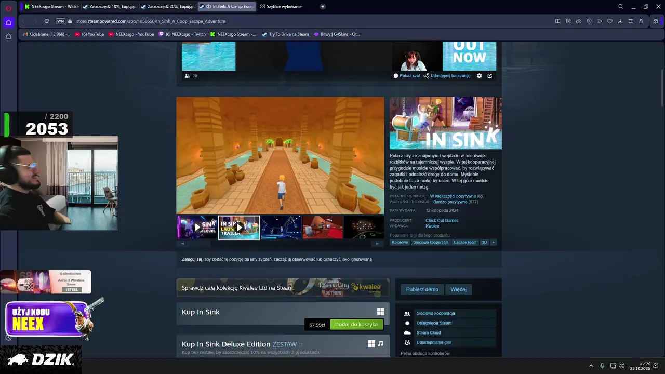This screenshot has width=665, height=374.
Task: Open the edit page note icon
Action: pyautogui.click(x=568, y=21)
